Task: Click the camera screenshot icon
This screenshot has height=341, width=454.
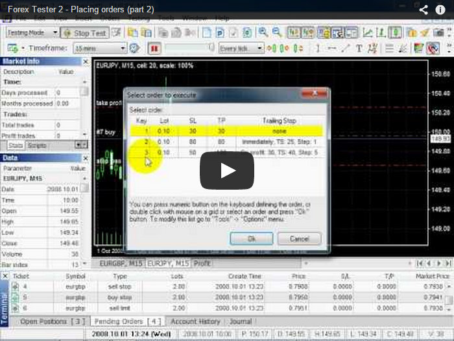Action: coord(438,32)
